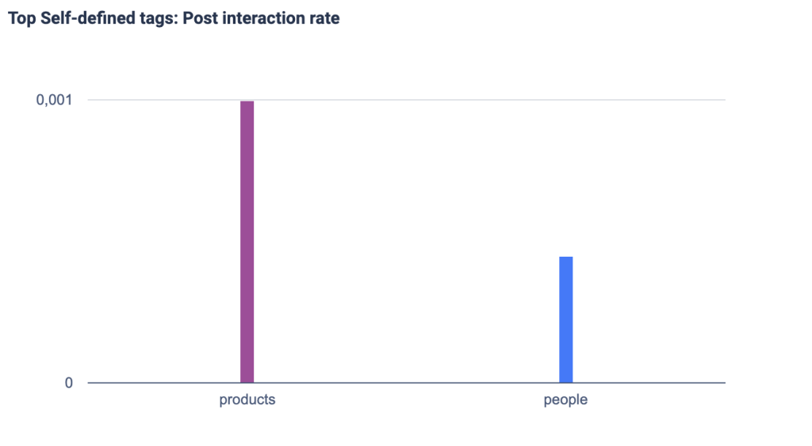
Task: Click the empty plot area between the bars
Action: click(406, 238)
